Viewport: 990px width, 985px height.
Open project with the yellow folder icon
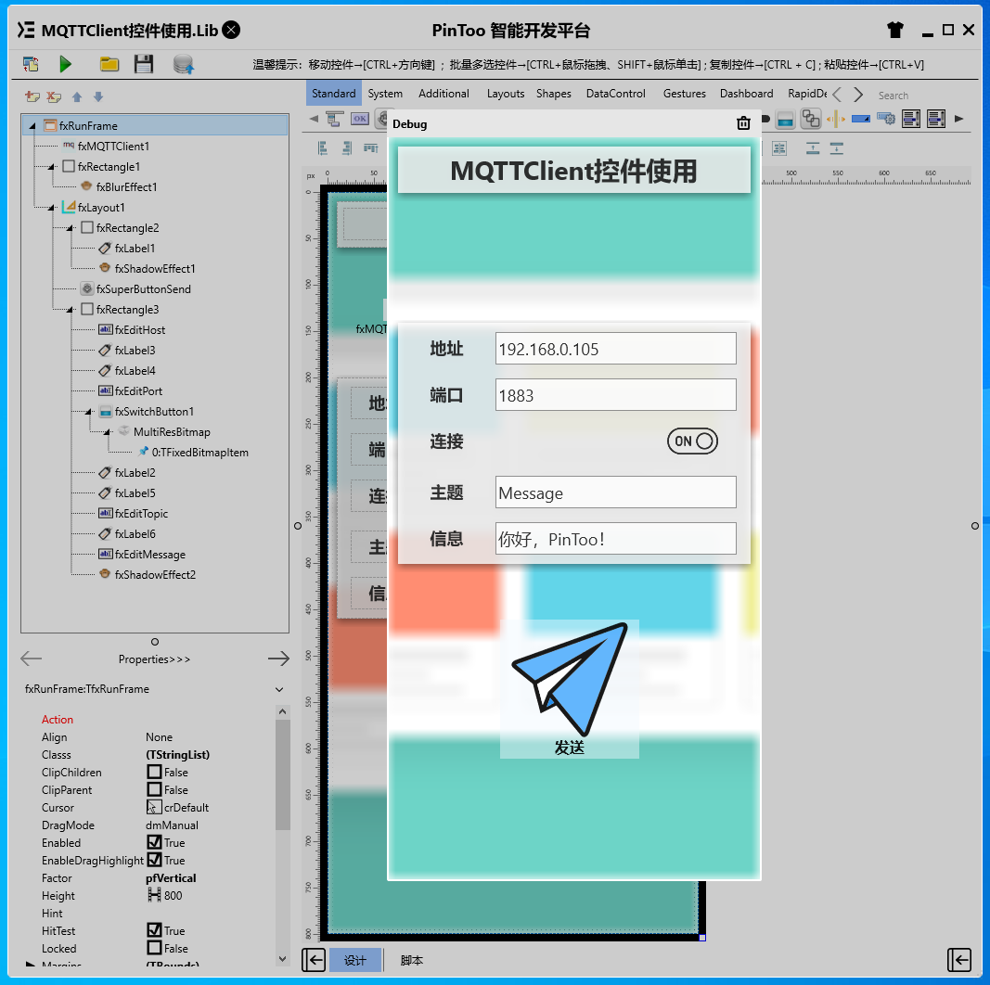pos(109,64)
